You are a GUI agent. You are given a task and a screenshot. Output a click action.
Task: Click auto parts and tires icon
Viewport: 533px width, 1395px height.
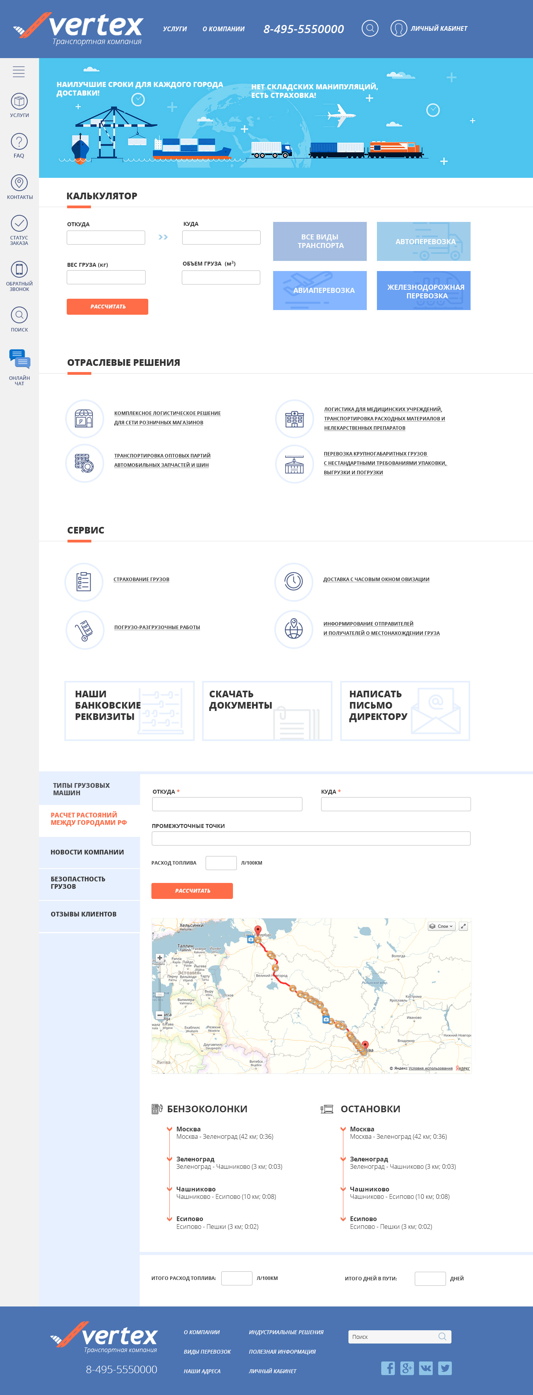click(85, 463)
